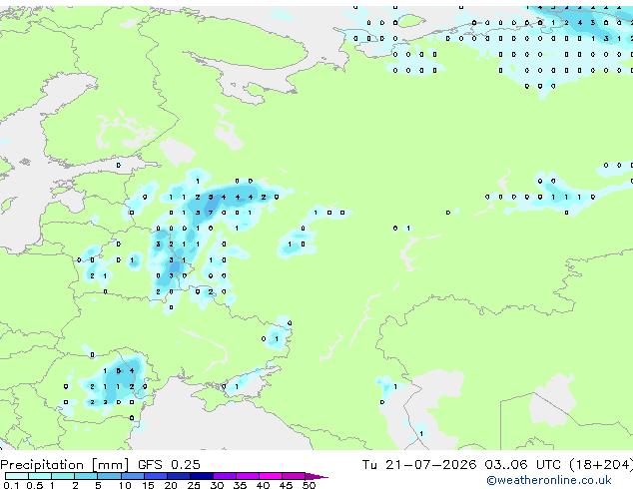
Task: Click the 25–30 mm dark blue legend segment
Action: click(x=202, y=476)
